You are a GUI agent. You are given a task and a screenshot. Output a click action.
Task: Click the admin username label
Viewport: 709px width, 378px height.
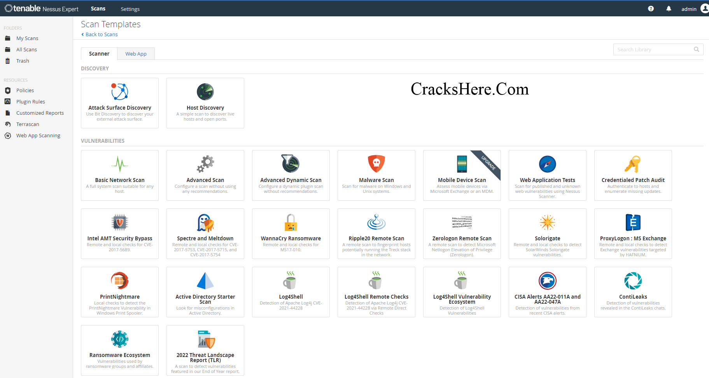pyautogui.click(x=689, y=9)
